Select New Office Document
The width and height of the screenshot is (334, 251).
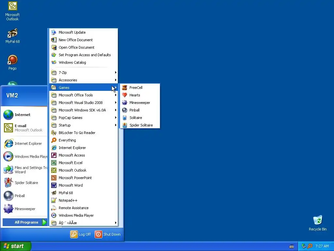point(83,40)
